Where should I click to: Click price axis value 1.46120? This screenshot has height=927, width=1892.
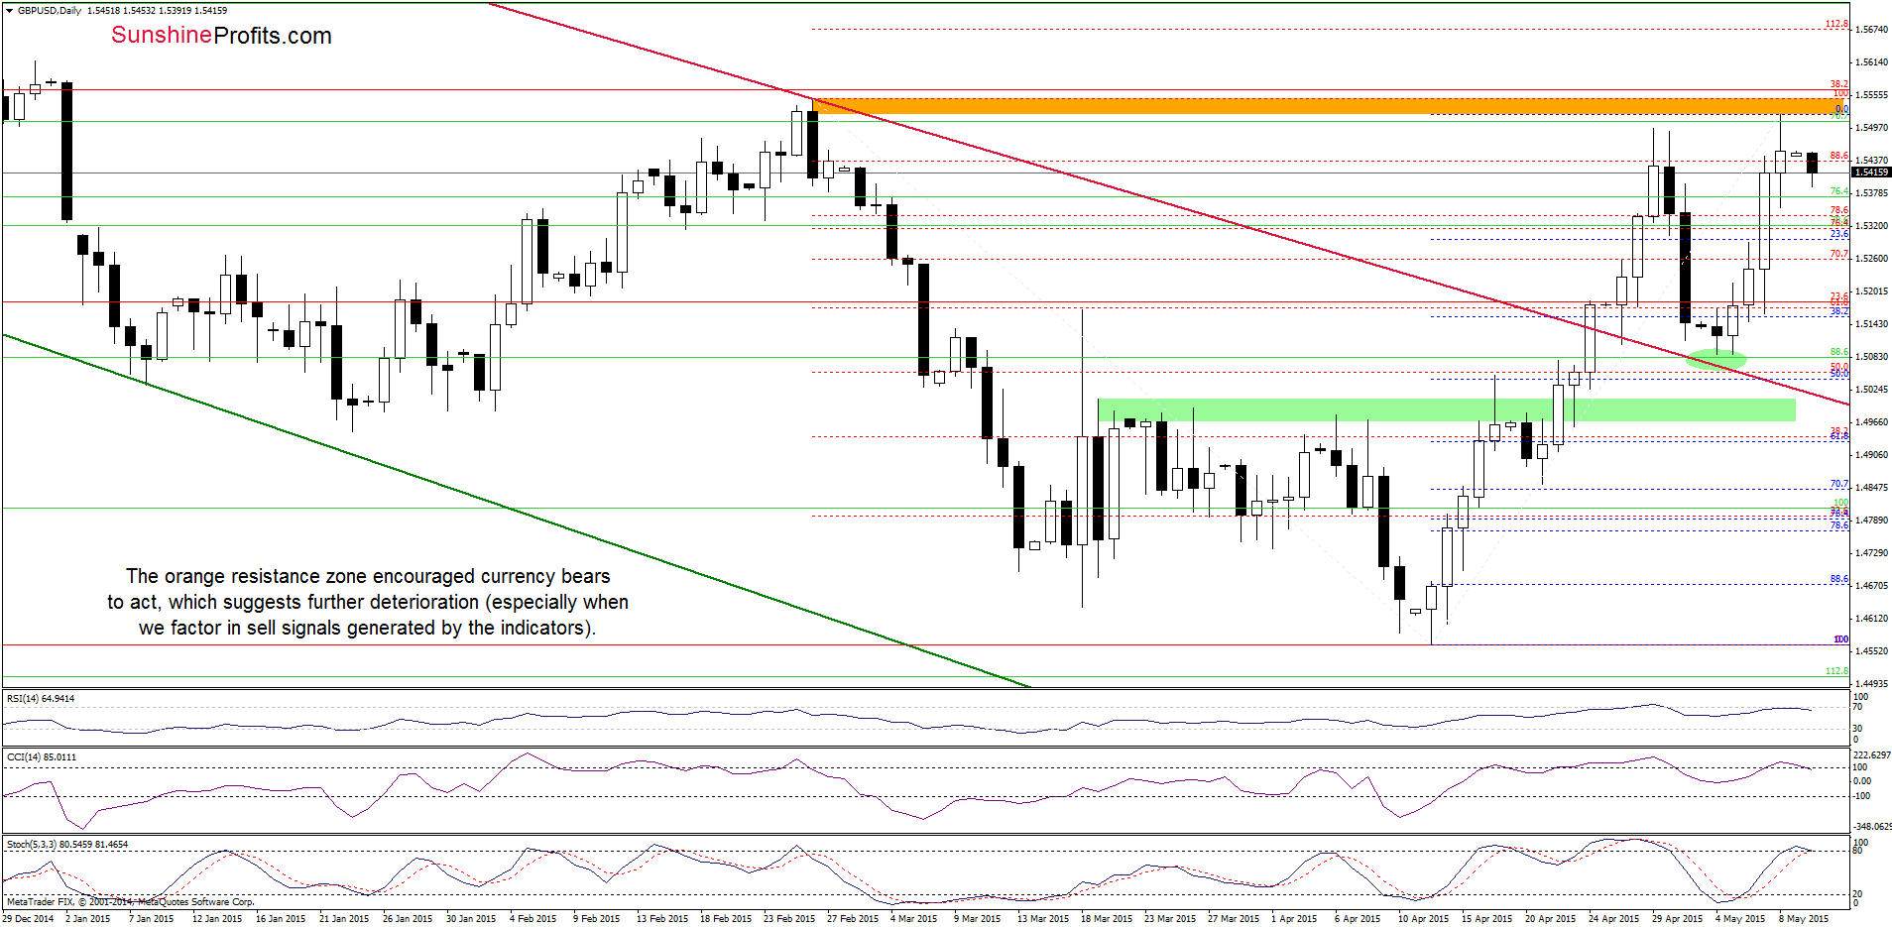(x=1871, y=619)
